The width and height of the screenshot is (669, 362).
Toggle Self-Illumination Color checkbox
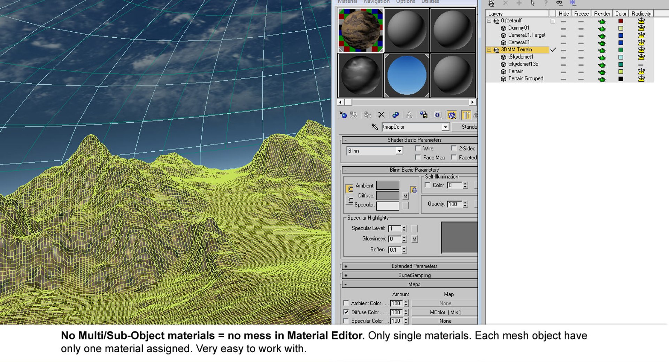click(x=428, y=185)
